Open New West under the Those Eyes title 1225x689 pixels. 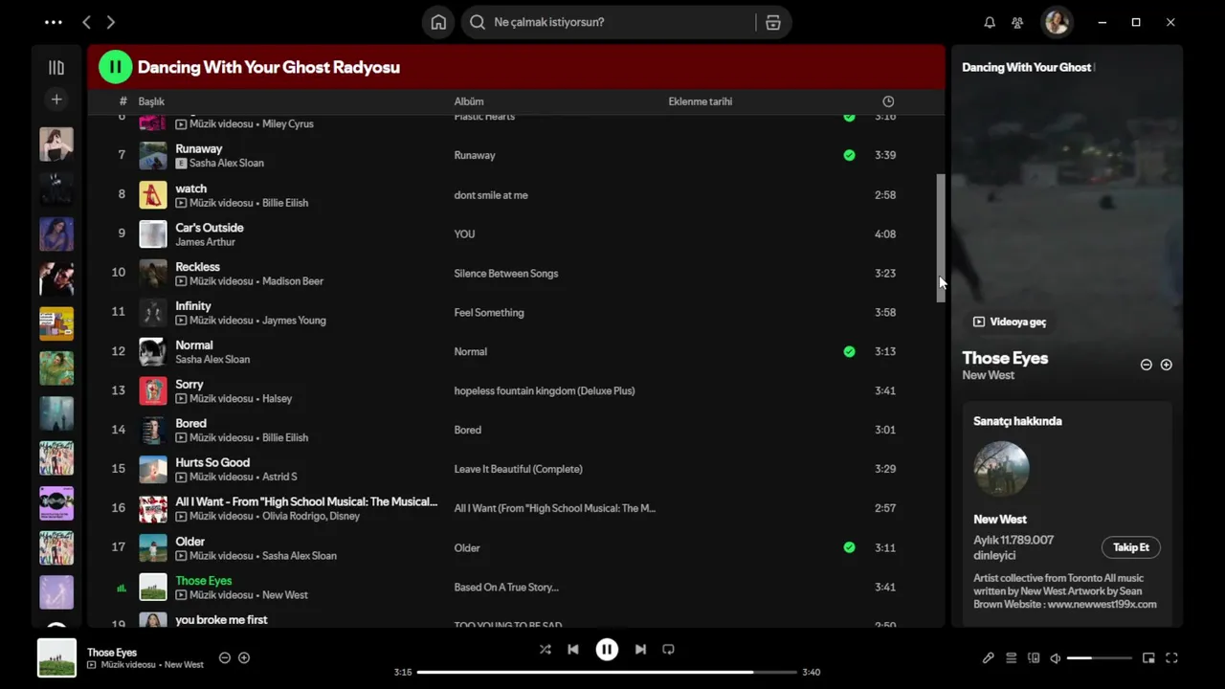pos(989,375)
